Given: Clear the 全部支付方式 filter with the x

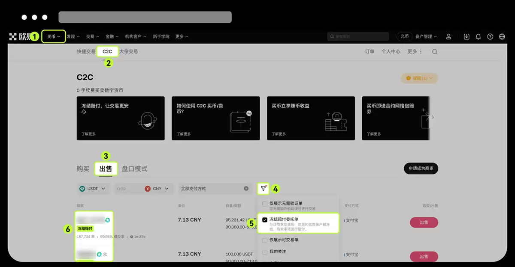Looking at the screenshot, I should (x=246, y=188).
